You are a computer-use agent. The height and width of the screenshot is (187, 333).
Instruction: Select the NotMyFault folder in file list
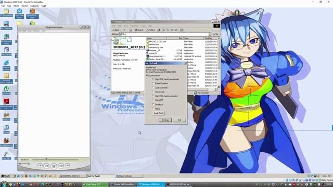pos(152,45)
